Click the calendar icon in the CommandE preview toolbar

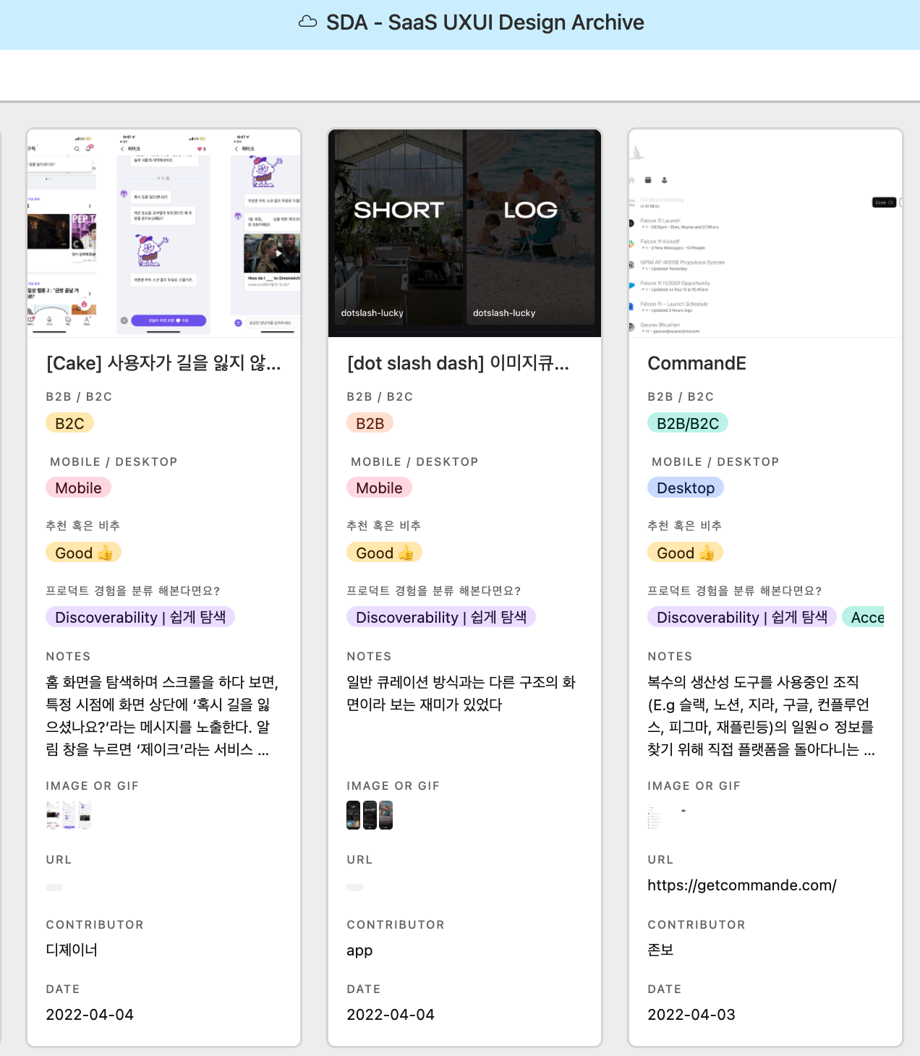coord(648,180)
